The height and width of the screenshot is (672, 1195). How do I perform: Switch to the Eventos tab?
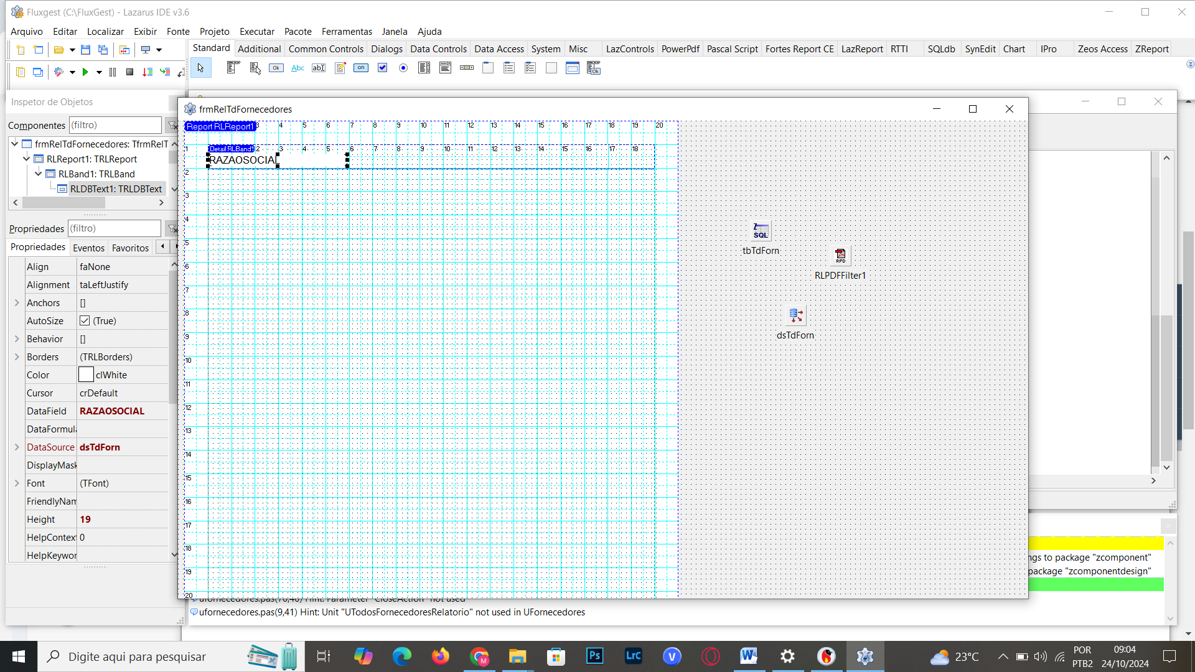(88, 248)
